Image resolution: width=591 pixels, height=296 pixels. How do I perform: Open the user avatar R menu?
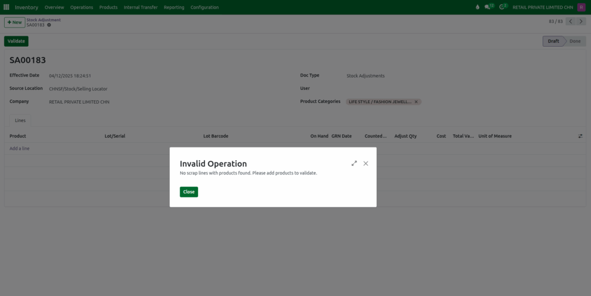[581, 7]
